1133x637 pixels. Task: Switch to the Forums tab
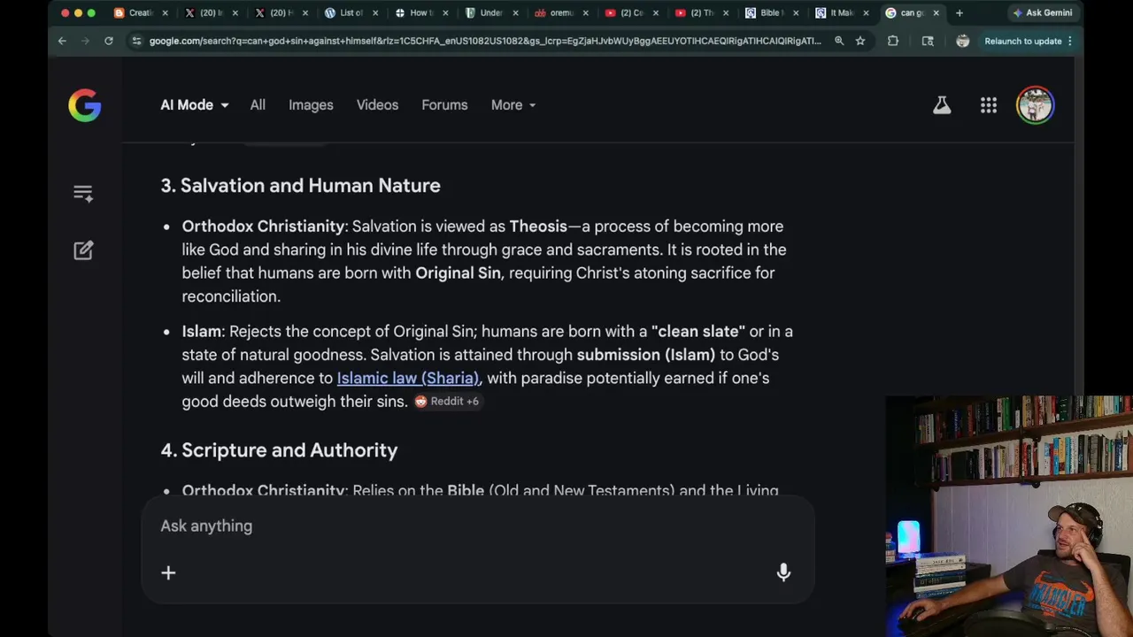coord(444,105)
